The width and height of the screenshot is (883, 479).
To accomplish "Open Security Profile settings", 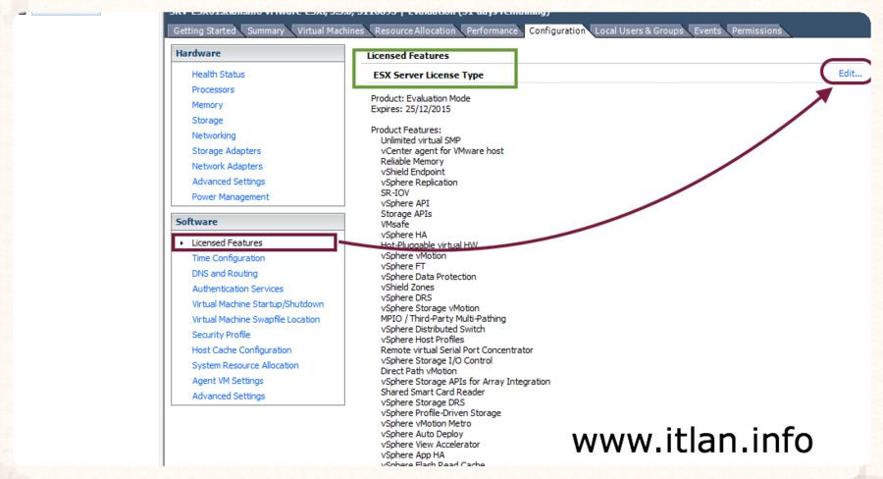I will pos(221,335).
